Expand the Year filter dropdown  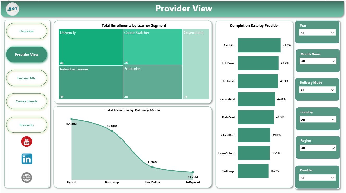click(x=317, y=33)
